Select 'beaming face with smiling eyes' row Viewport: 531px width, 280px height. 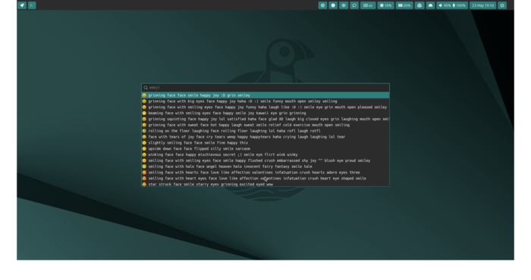pyautogui.click(x=265, y=114)
